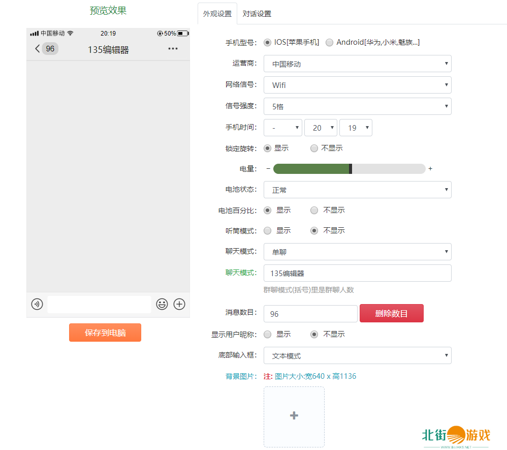Viewport: 507px width, 450px height.
Task: Tap the plus circle icon in chat bar
Action: tap(179, 304)
